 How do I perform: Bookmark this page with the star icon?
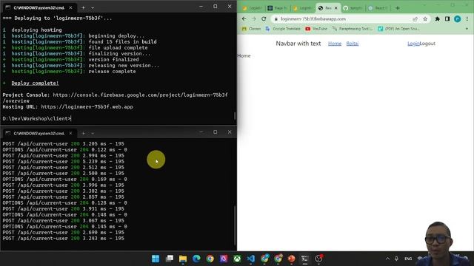pyautogui.click(x=425, y=19)
